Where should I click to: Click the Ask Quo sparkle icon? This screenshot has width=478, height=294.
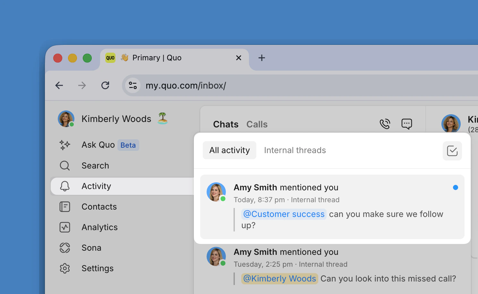coord(65,145)
